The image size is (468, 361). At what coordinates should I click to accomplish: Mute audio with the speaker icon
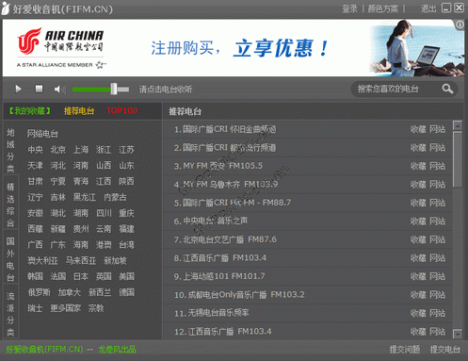coord(59,90)
